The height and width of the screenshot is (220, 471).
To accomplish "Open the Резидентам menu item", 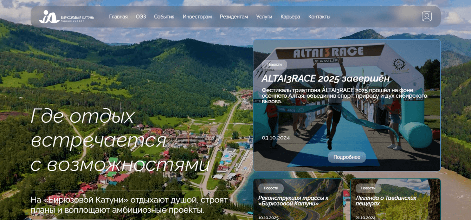I will coord(234,17).
